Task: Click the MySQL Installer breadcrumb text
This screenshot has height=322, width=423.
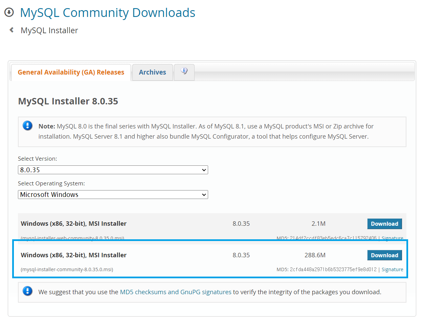Action: pyautogui.click(x=49, y=30)
